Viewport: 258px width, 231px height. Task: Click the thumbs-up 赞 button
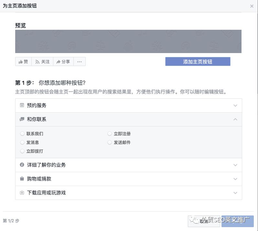23,61
